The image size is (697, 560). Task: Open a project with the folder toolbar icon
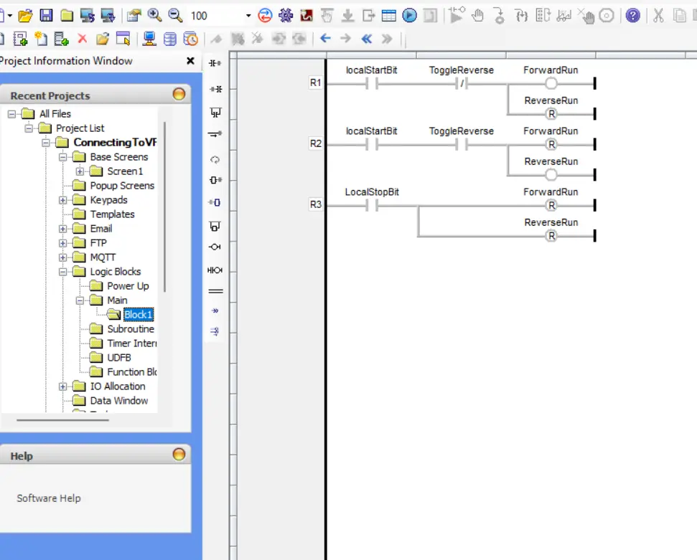[26, 14]
